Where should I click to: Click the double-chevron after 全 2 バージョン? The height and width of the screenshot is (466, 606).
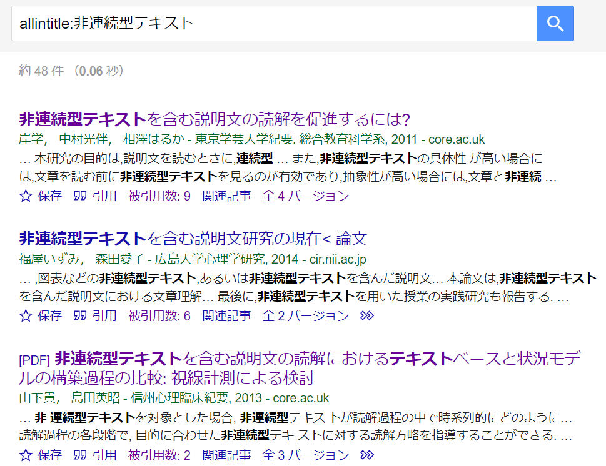(368, 316)
